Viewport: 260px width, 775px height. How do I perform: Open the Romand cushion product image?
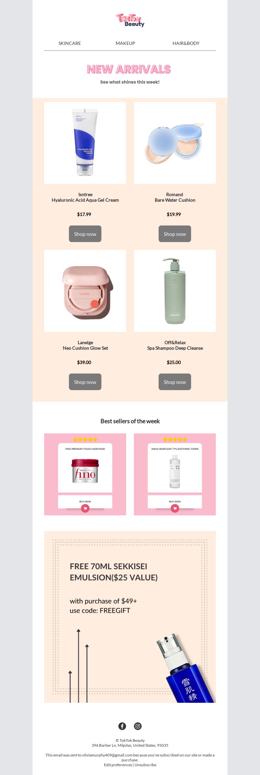[175, 143]
